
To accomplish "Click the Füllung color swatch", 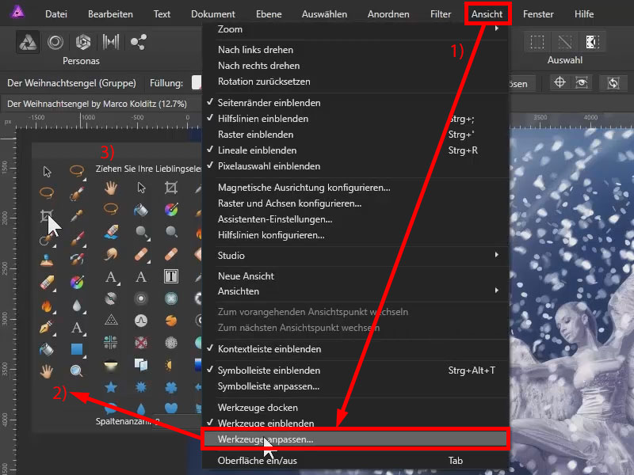I will 197,82.
